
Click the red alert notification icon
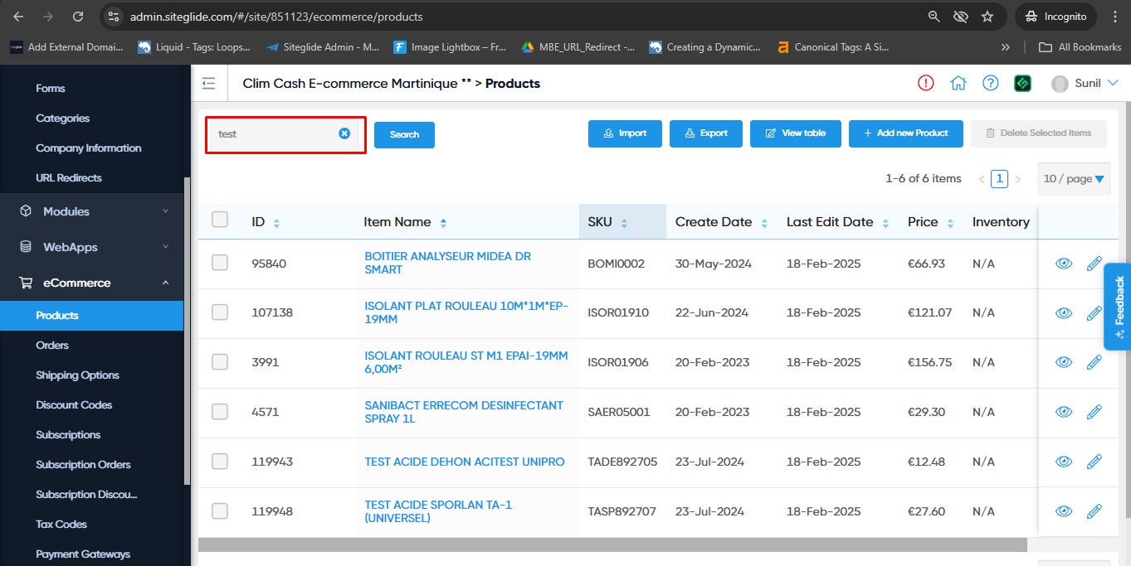926,83
